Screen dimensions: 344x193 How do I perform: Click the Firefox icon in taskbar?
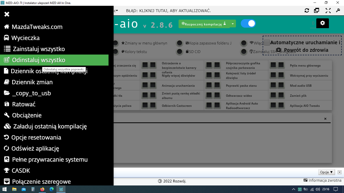(x=42, y=189)
